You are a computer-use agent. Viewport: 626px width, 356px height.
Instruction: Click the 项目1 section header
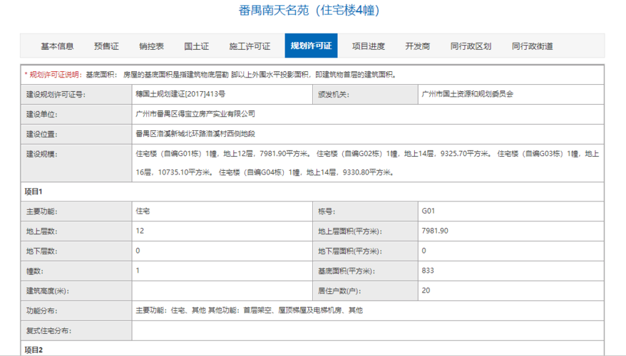[x=34, y=192]
